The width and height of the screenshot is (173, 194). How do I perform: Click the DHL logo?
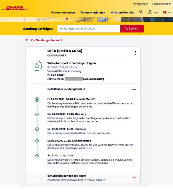point(15,8)
